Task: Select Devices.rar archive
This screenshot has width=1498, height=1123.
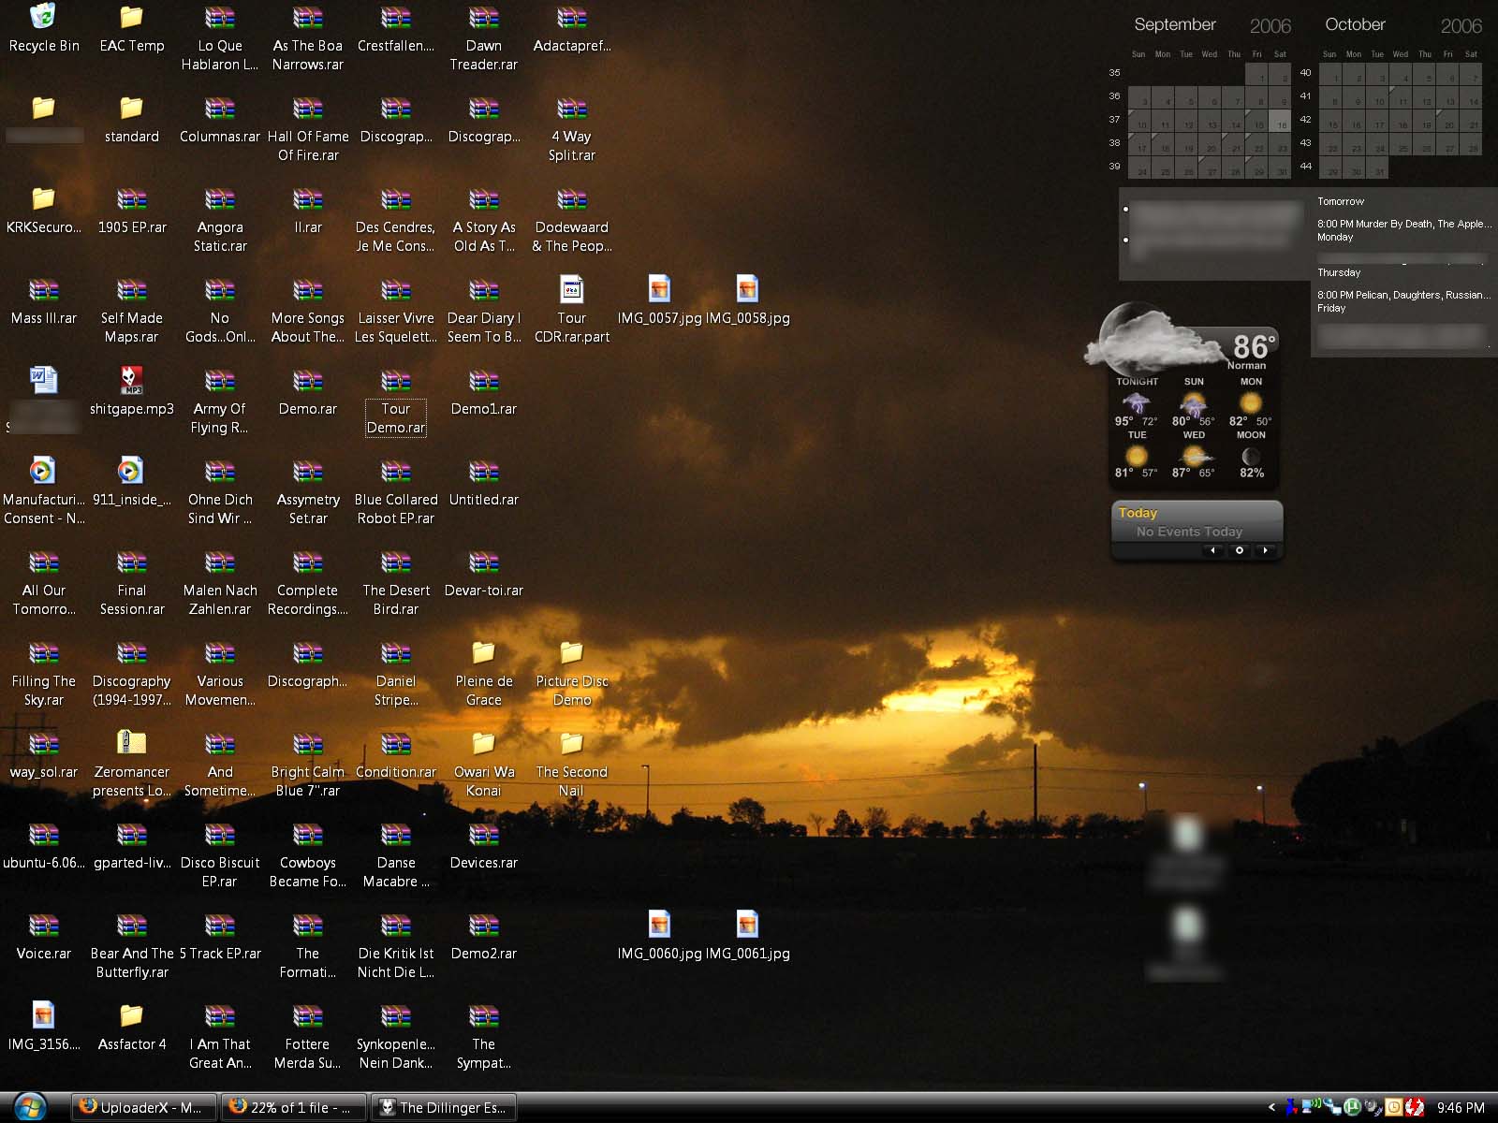Action: pos(483,846)
